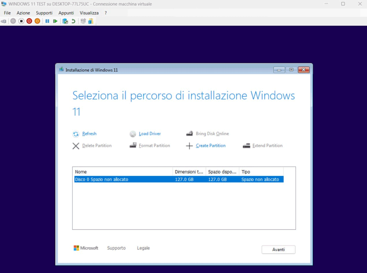Click the VM connection window title icon
This screenshot has height=273, width=367.
pyautogui.click(x=4, y=4)
